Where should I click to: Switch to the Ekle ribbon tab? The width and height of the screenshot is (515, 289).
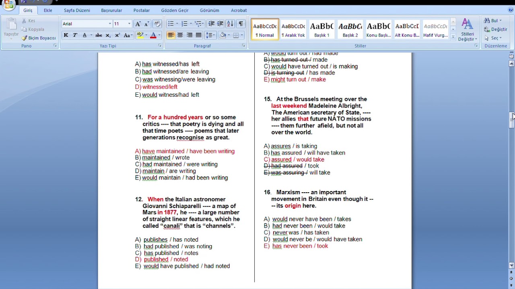click(x=48, y=10)
